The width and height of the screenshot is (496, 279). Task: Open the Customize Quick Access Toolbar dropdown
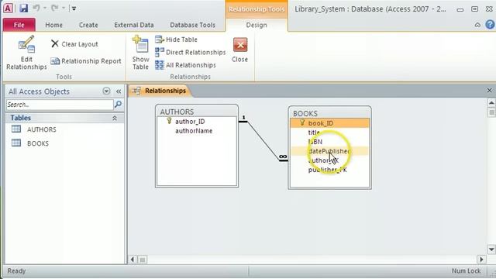[74, 9]
